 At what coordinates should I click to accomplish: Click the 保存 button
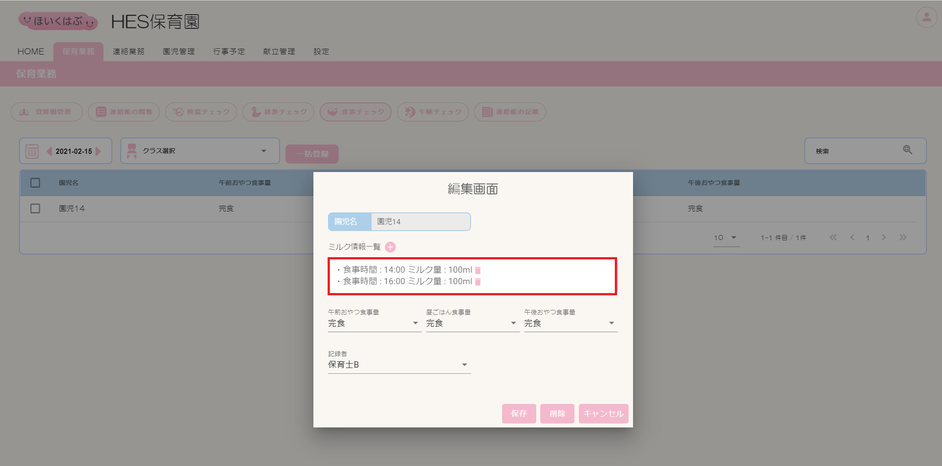[518, 413]
